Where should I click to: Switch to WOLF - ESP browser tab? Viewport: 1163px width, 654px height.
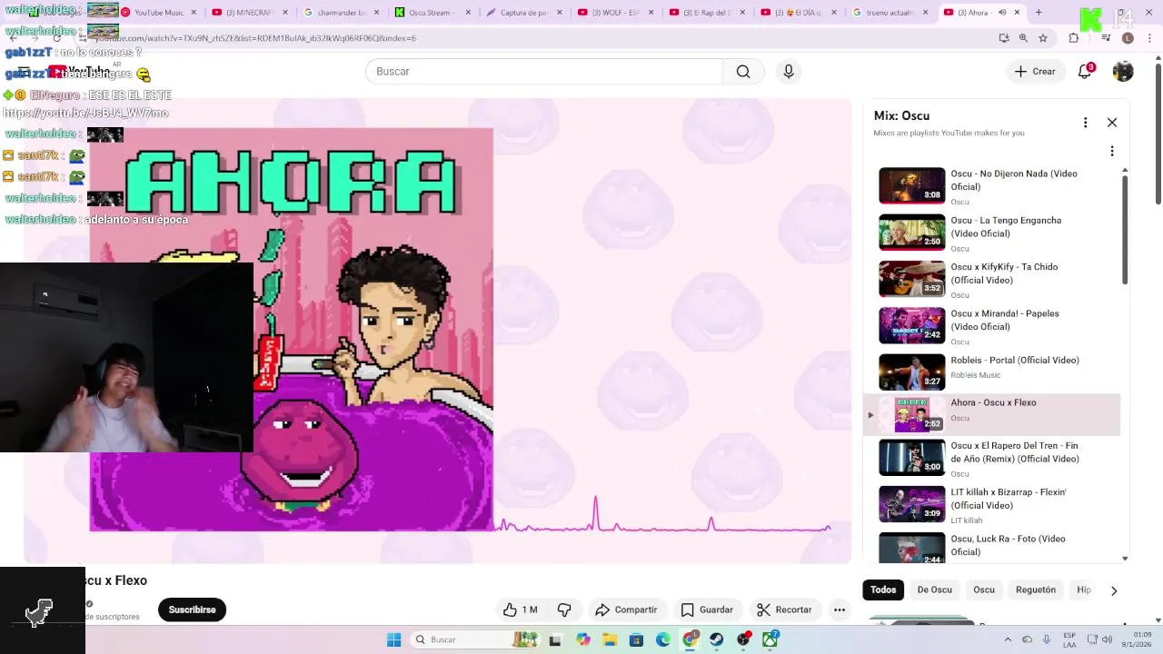point(616,13)
